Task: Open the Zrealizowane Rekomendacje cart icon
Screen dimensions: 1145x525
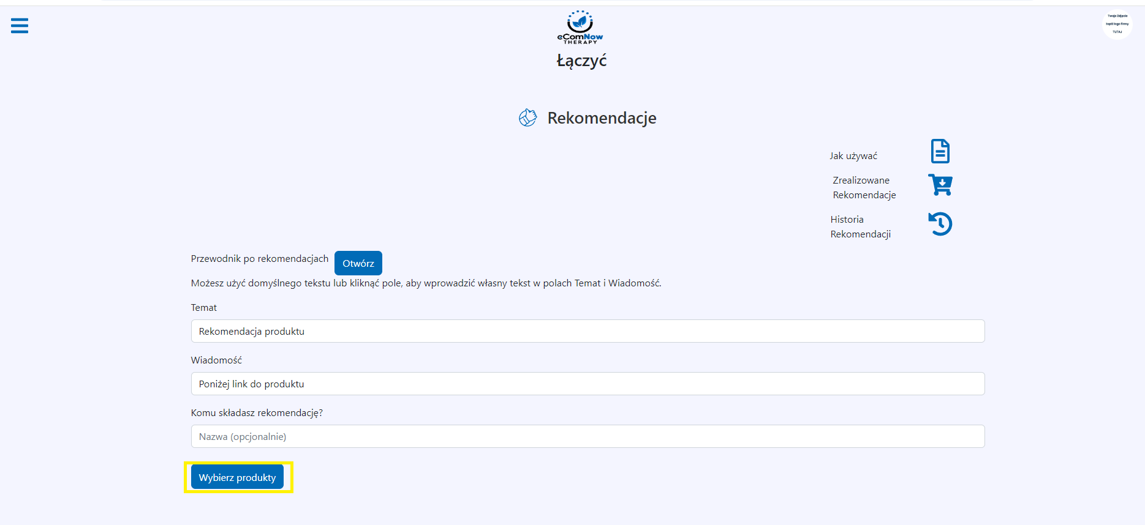Action: pos(940,184)
